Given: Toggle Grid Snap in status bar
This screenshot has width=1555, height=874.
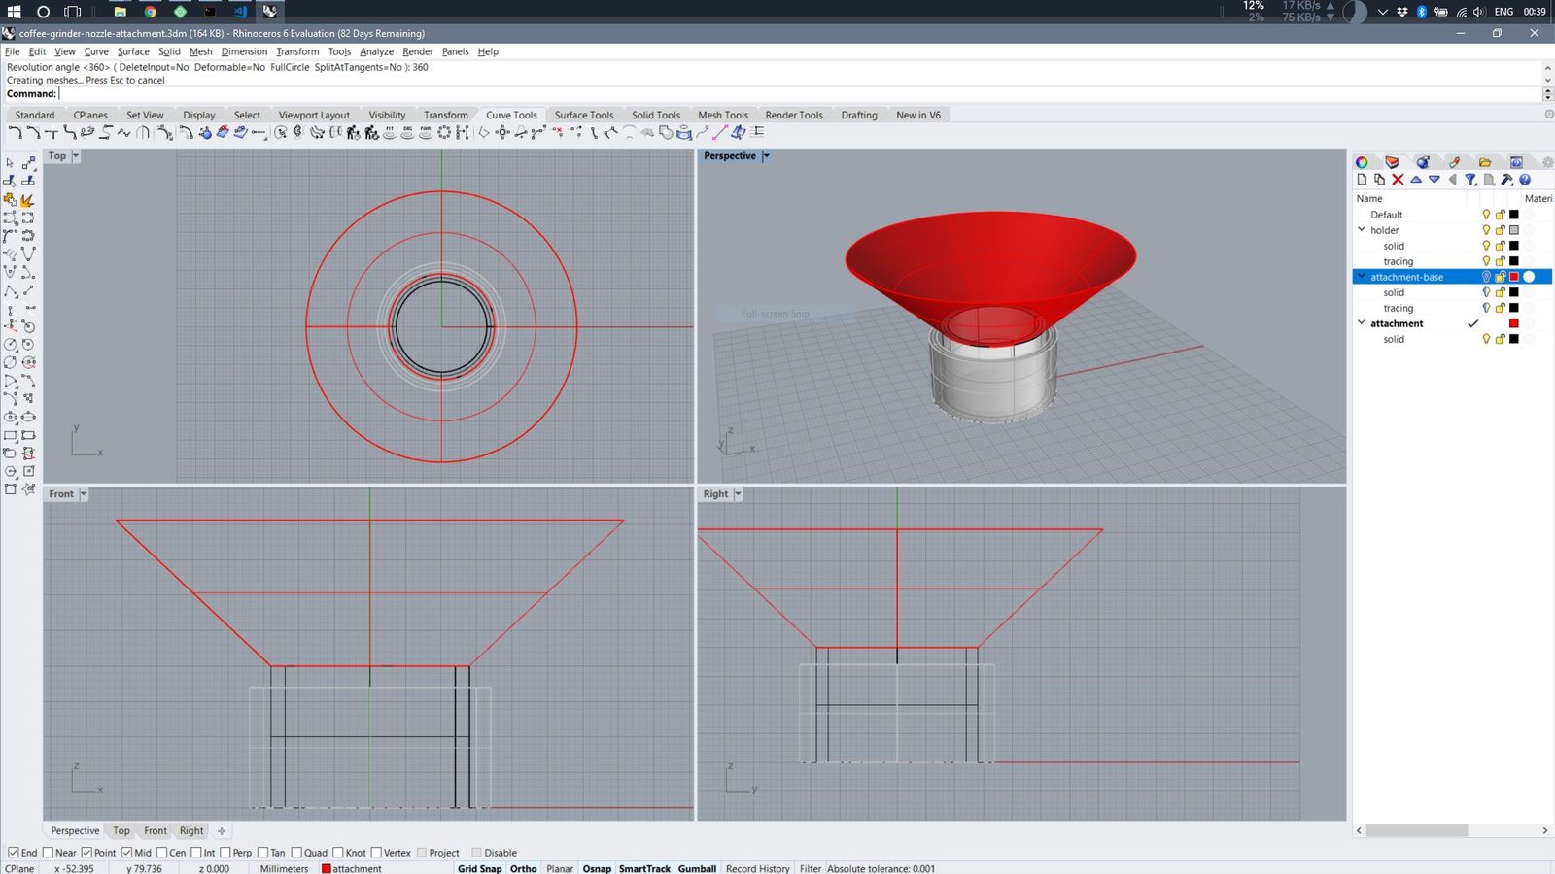Looking at the screenshot, I should point(480,868).
